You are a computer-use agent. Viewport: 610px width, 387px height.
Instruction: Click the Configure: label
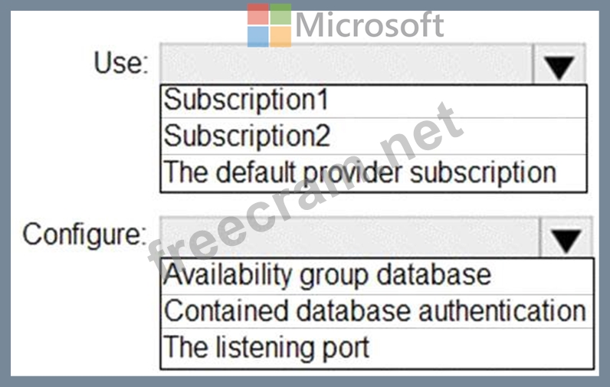tap(84, 235)
